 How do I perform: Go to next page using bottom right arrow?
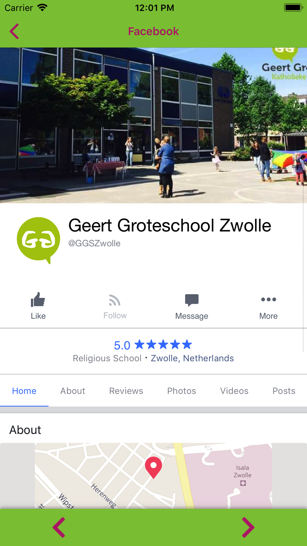248,527
